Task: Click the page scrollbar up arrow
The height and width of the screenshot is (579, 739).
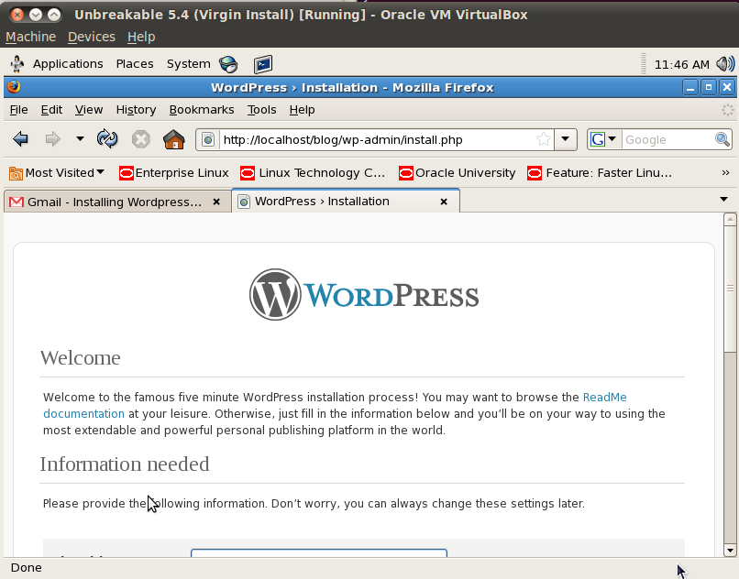Action: click(x=730, y=219)
